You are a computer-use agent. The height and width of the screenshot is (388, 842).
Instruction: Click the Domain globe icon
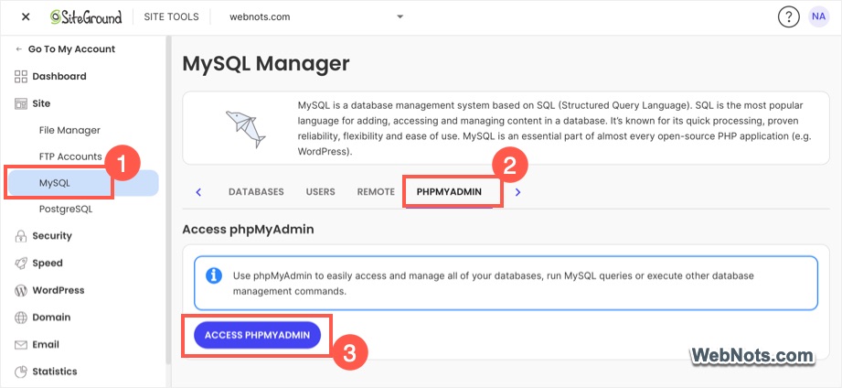tap(20, 318)
